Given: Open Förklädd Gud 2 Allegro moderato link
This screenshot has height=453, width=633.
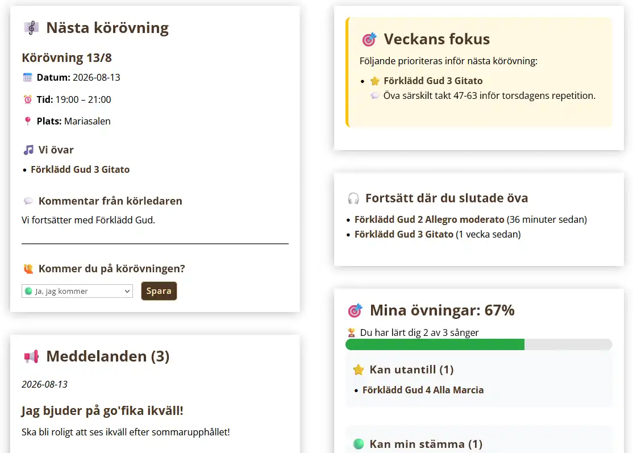Looking at the screenshot, I should tap(429, 219).
